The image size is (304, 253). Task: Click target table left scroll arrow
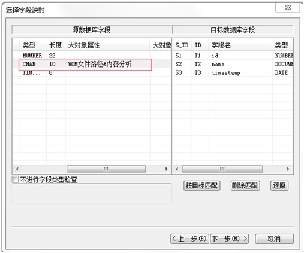pyautogui.click(x=177, y=169)
